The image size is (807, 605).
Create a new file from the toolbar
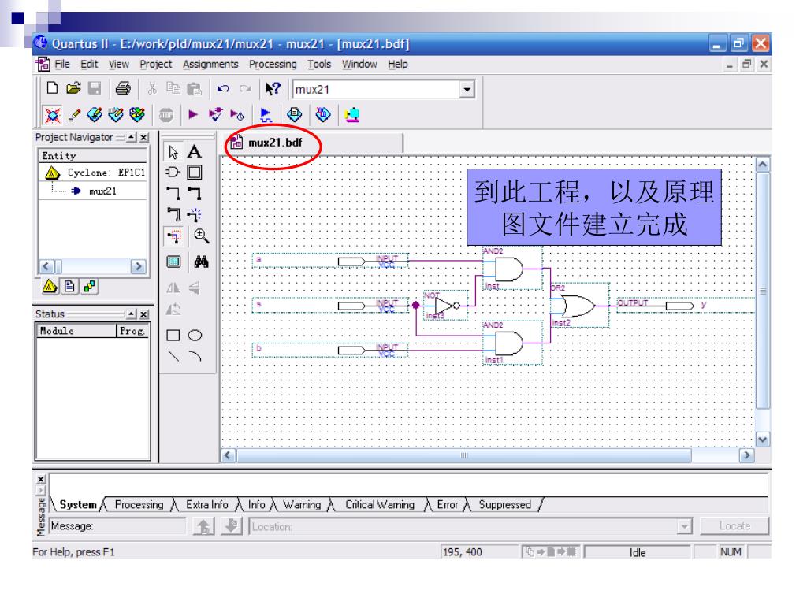click(x=52, y=88)
